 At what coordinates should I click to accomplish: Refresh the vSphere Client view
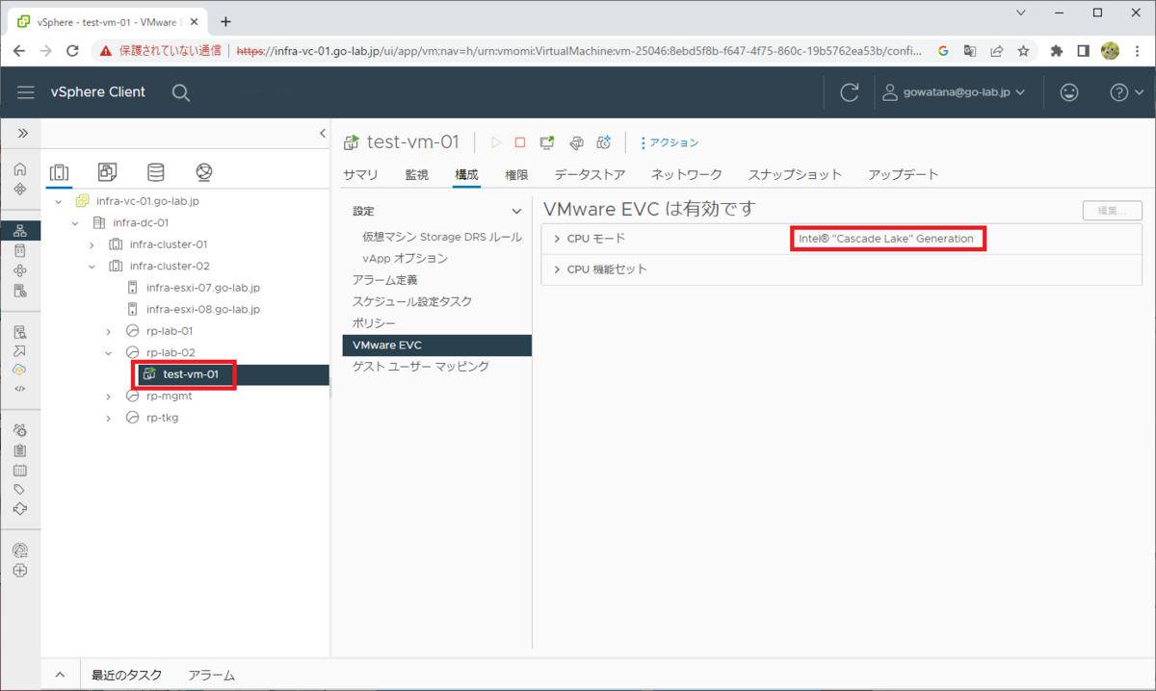pyautogui.click(x=850, y=92)
